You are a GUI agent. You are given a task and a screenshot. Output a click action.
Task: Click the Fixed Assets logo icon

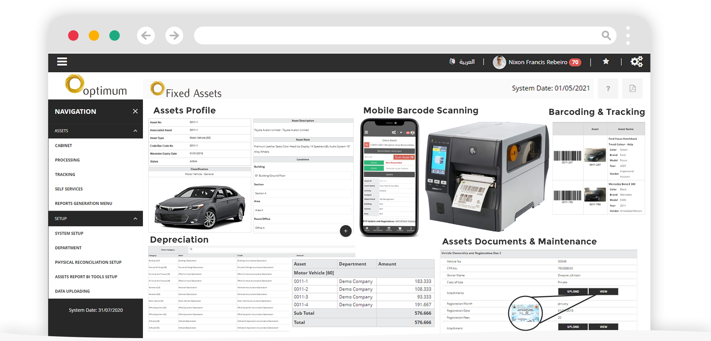click(x=157, y=88)
